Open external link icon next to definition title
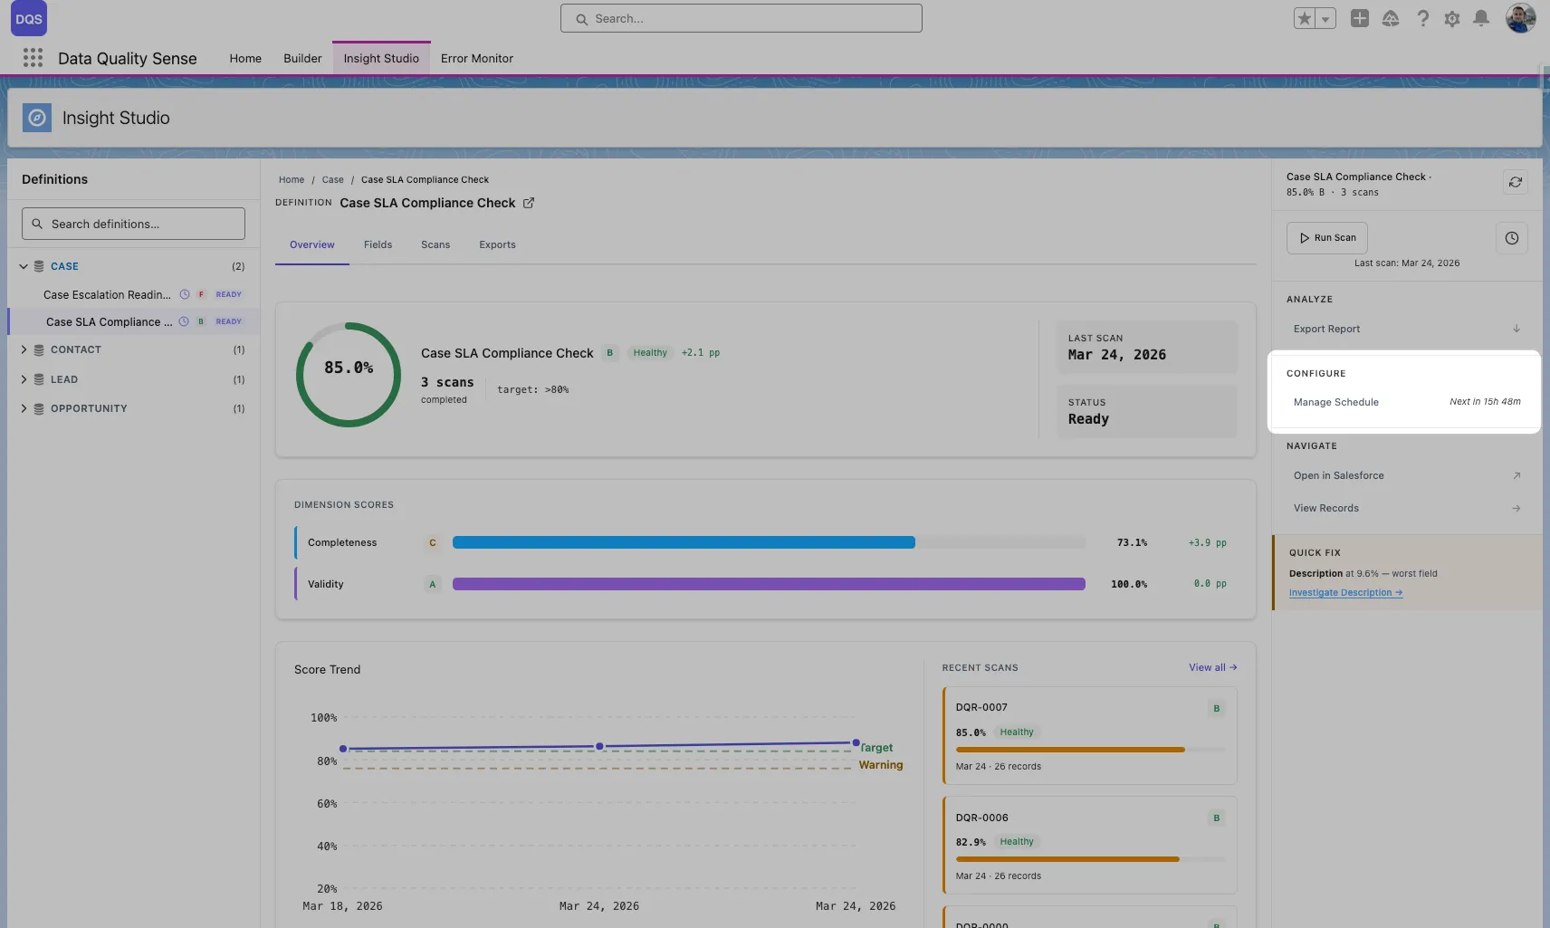 coord(529,203)
